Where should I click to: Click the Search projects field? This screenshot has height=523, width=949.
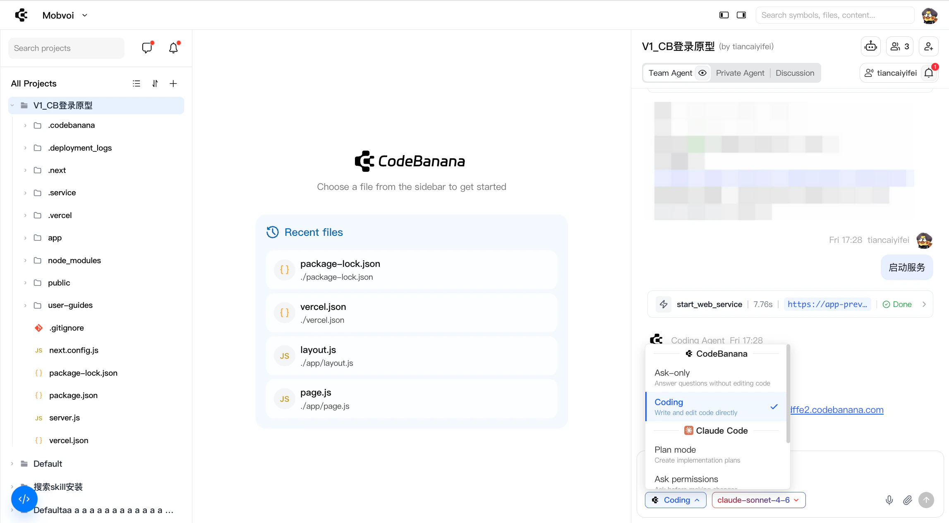pyautogui.click(x=66, y=48)
